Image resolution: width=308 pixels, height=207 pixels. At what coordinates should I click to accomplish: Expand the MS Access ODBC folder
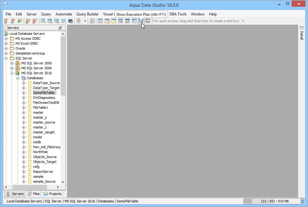pyautogui.click(x=6, y=39)
